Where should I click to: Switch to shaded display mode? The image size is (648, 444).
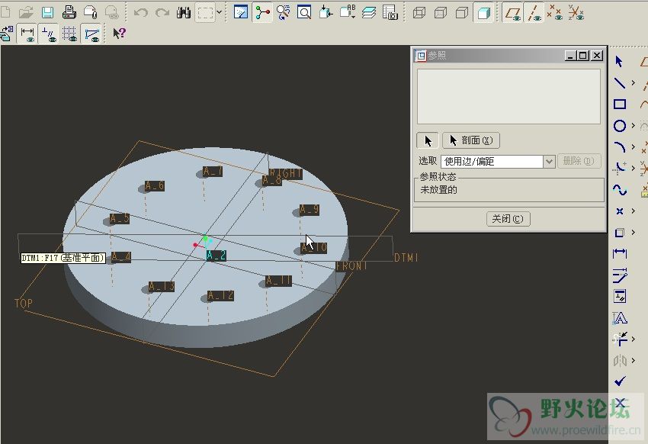click(483, 12)
